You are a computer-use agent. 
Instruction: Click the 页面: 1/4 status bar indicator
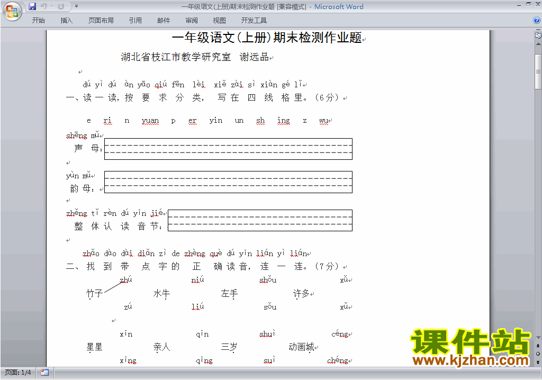point(18,373)
